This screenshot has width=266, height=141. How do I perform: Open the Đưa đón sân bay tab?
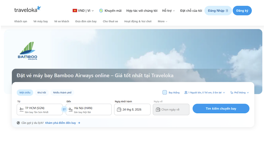pos(86,21)
